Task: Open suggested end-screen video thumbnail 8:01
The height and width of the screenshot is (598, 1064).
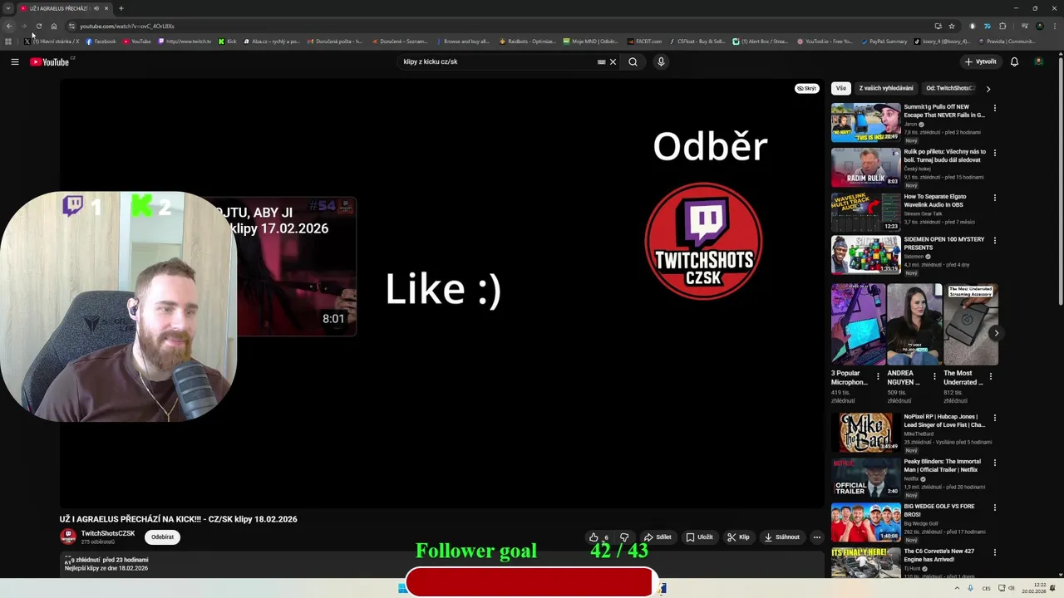Action: coord(295,267)
